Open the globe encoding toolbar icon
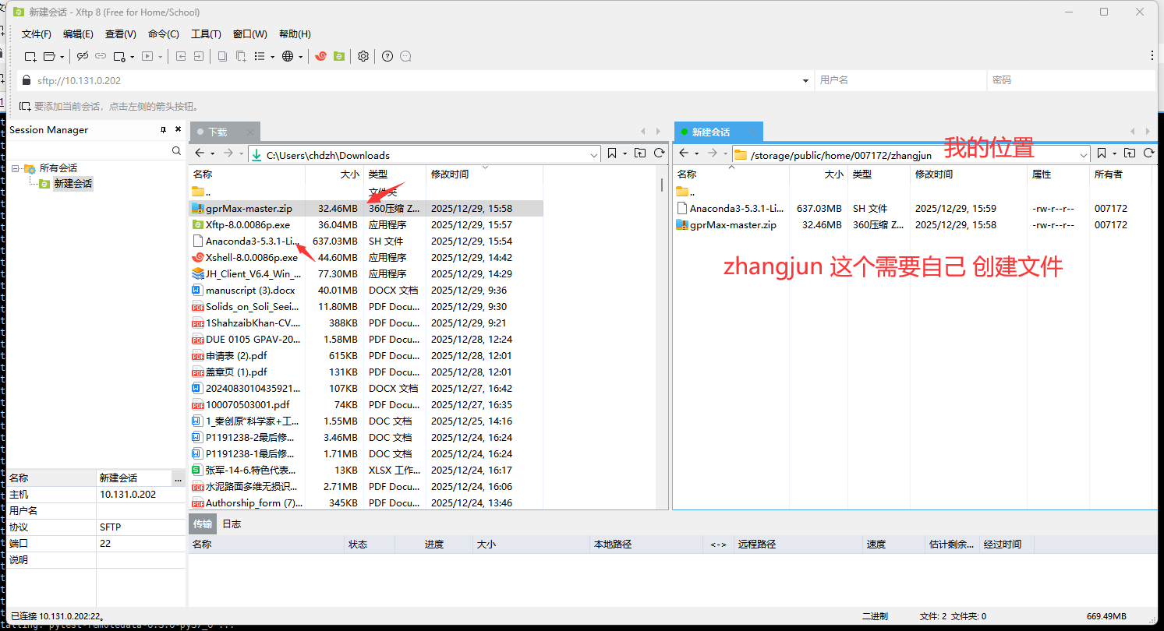This screenshot has width=1164, height=631. click(288, 56)
